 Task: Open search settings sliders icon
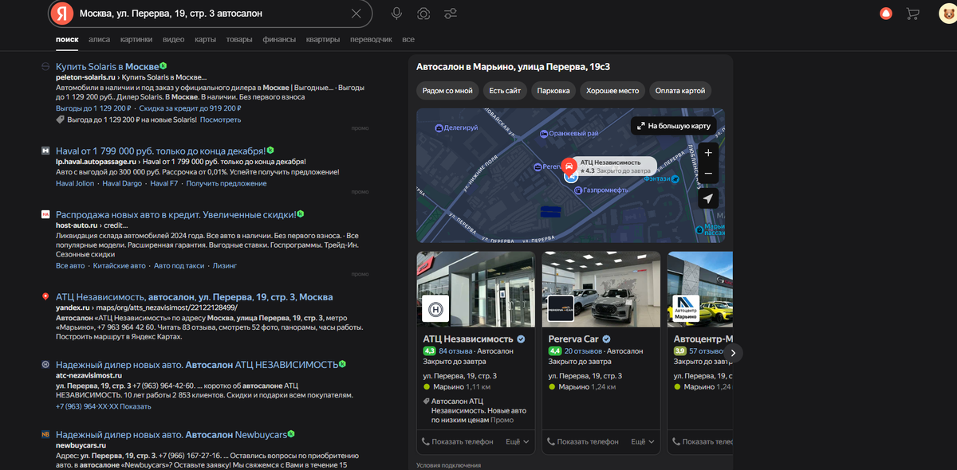coord(451,14)
